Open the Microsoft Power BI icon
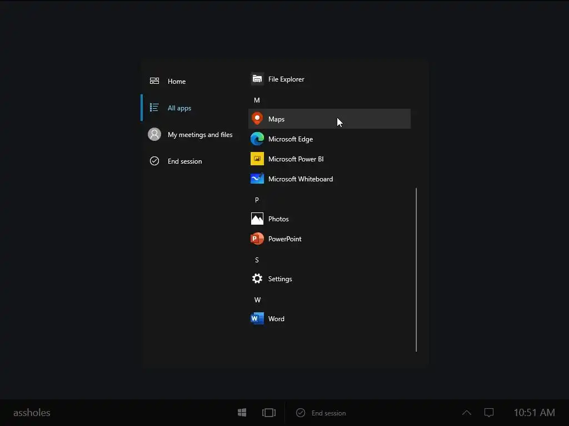The image size is (569, 426). [x=257, y=159]
